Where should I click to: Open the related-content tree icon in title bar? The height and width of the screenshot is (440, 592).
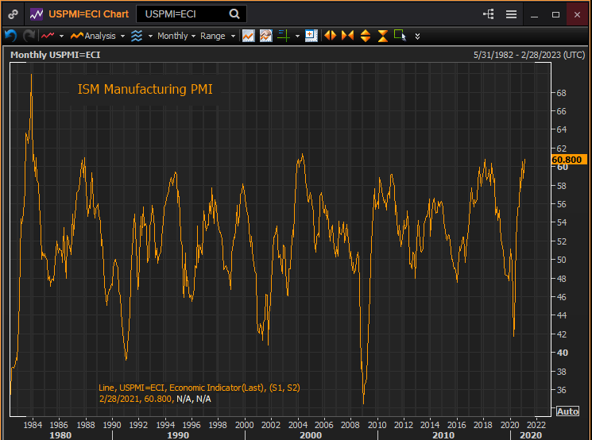click(x=488, y=14)
